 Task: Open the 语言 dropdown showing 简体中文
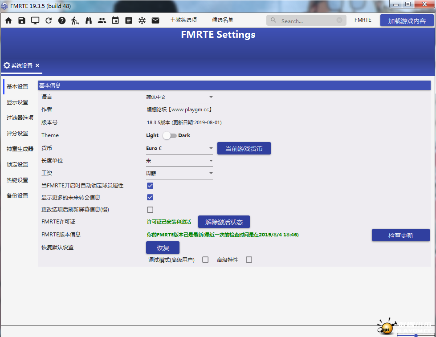[179, 97]
